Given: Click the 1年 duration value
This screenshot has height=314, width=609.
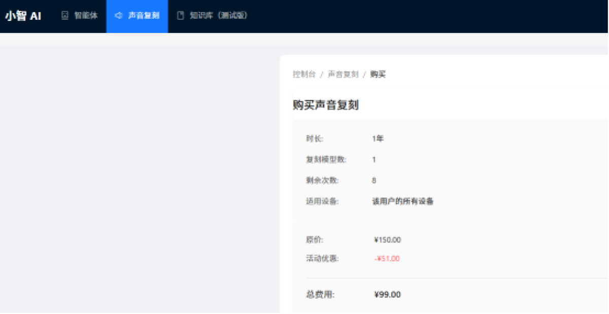Looking at the screenshot, I should click(378, 138).
